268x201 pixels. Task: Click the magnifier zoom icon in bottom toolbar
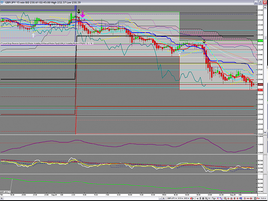tap(225, 198)
